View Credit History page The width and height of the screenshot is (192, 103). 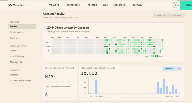click(17, 56)
